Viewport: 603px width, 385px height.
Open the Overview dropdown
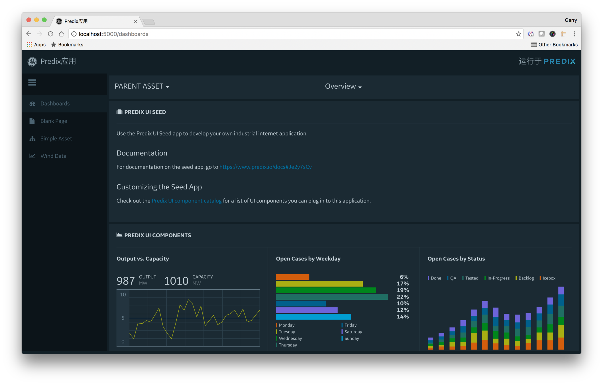[343, 86]
